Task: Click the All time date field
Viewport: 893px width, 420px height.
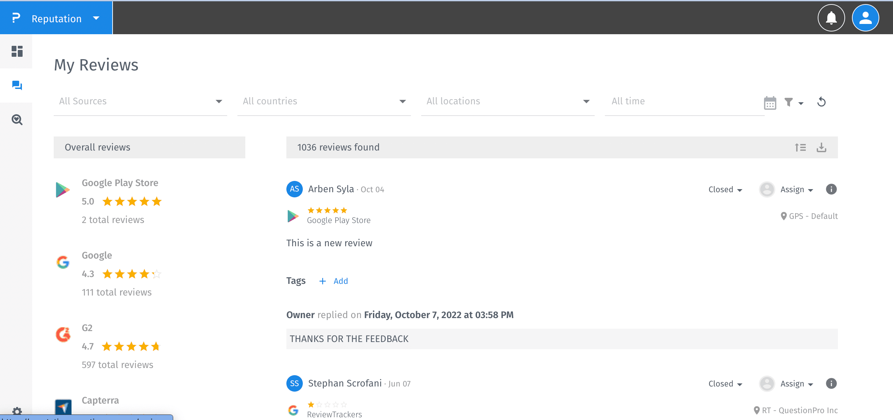Action: pyautogui.click(x=683, y=101)
